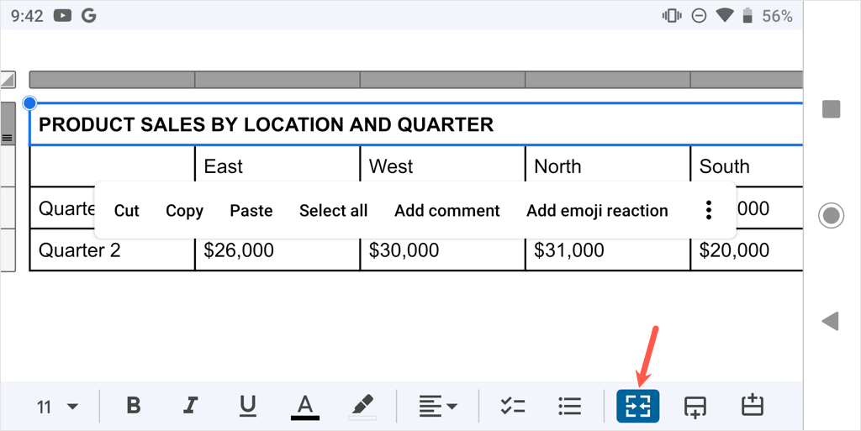Viewport: 861px width, 431px height.
Task: Open more options three-dot menu
Action: click(x=709, y=210)
